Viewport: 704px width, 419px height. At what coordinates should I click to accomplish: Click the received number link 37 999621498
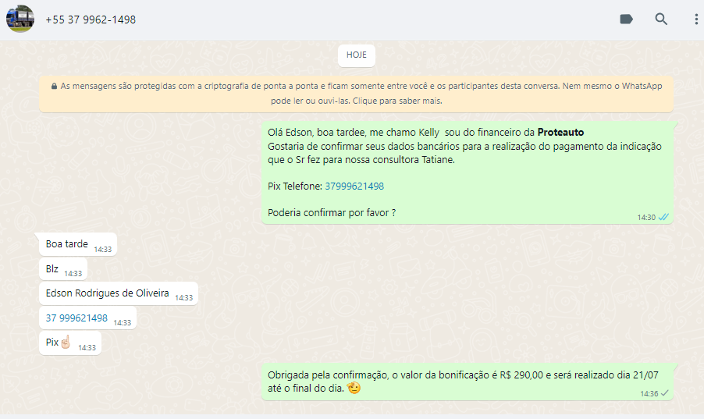click(x=76, y=318)
